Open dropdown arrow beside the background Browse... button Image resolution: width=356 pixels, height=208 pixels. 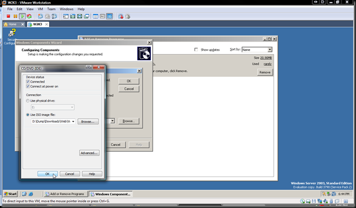tap(113, 121)
